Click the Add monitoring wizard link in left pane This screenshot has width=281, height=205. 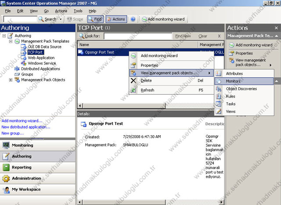pyautogui.click(x=22, y=121)
